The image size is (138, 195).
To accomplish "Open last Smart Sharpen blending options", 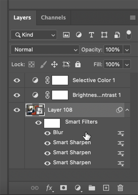I will tap(121, 163).
